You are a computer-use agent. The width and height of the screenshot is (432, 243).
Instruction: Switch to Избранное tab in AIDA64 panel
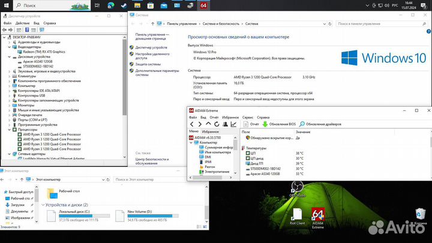(210, 131)
